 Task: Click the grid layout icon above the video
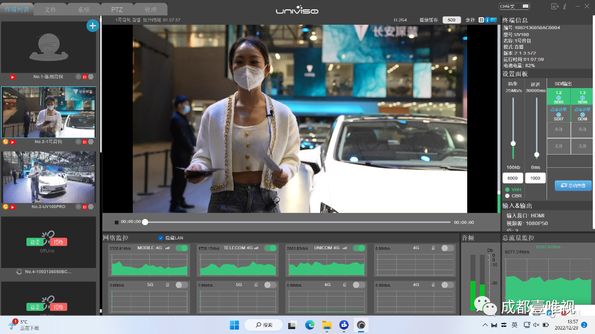click(481, 20)
